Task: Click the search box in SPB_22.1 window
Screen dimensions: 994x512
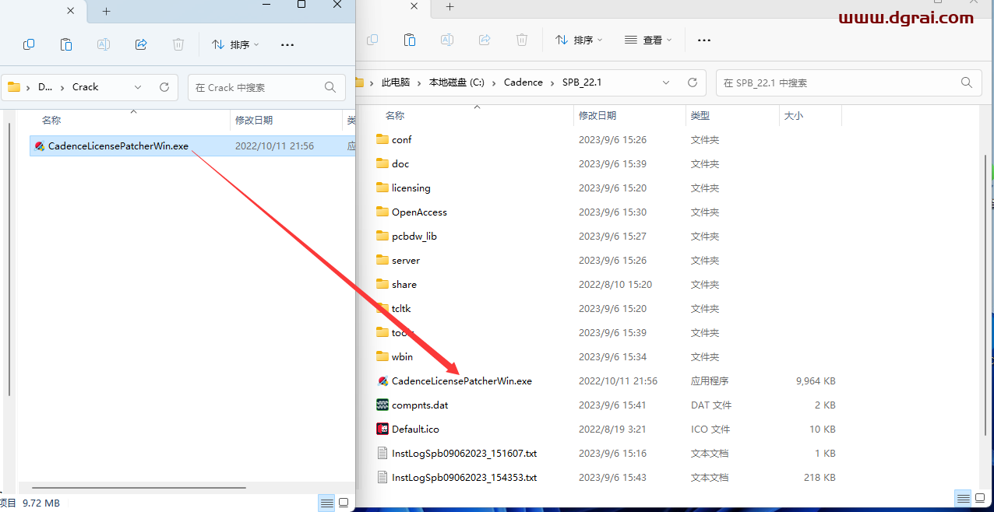Action: [848, 82]
